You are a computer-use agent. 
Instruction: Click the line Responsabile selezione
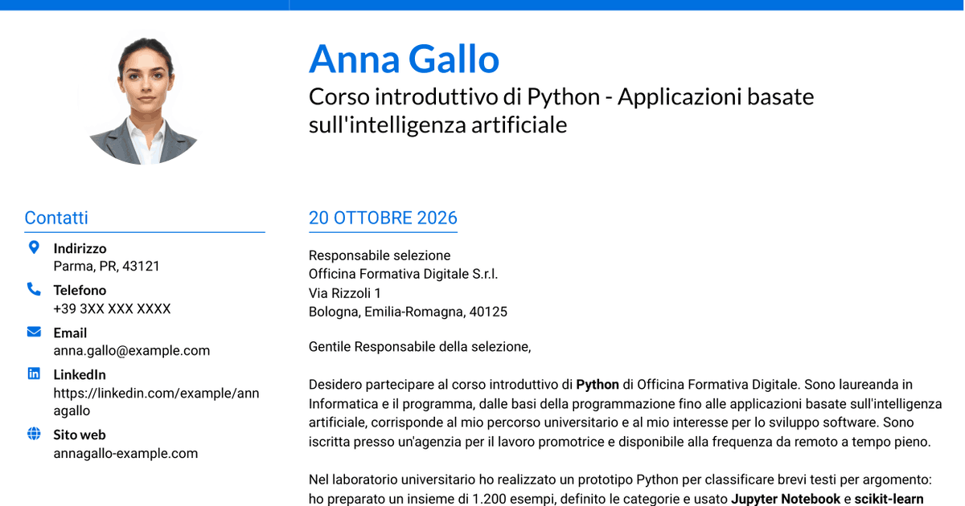click(380, 255)
